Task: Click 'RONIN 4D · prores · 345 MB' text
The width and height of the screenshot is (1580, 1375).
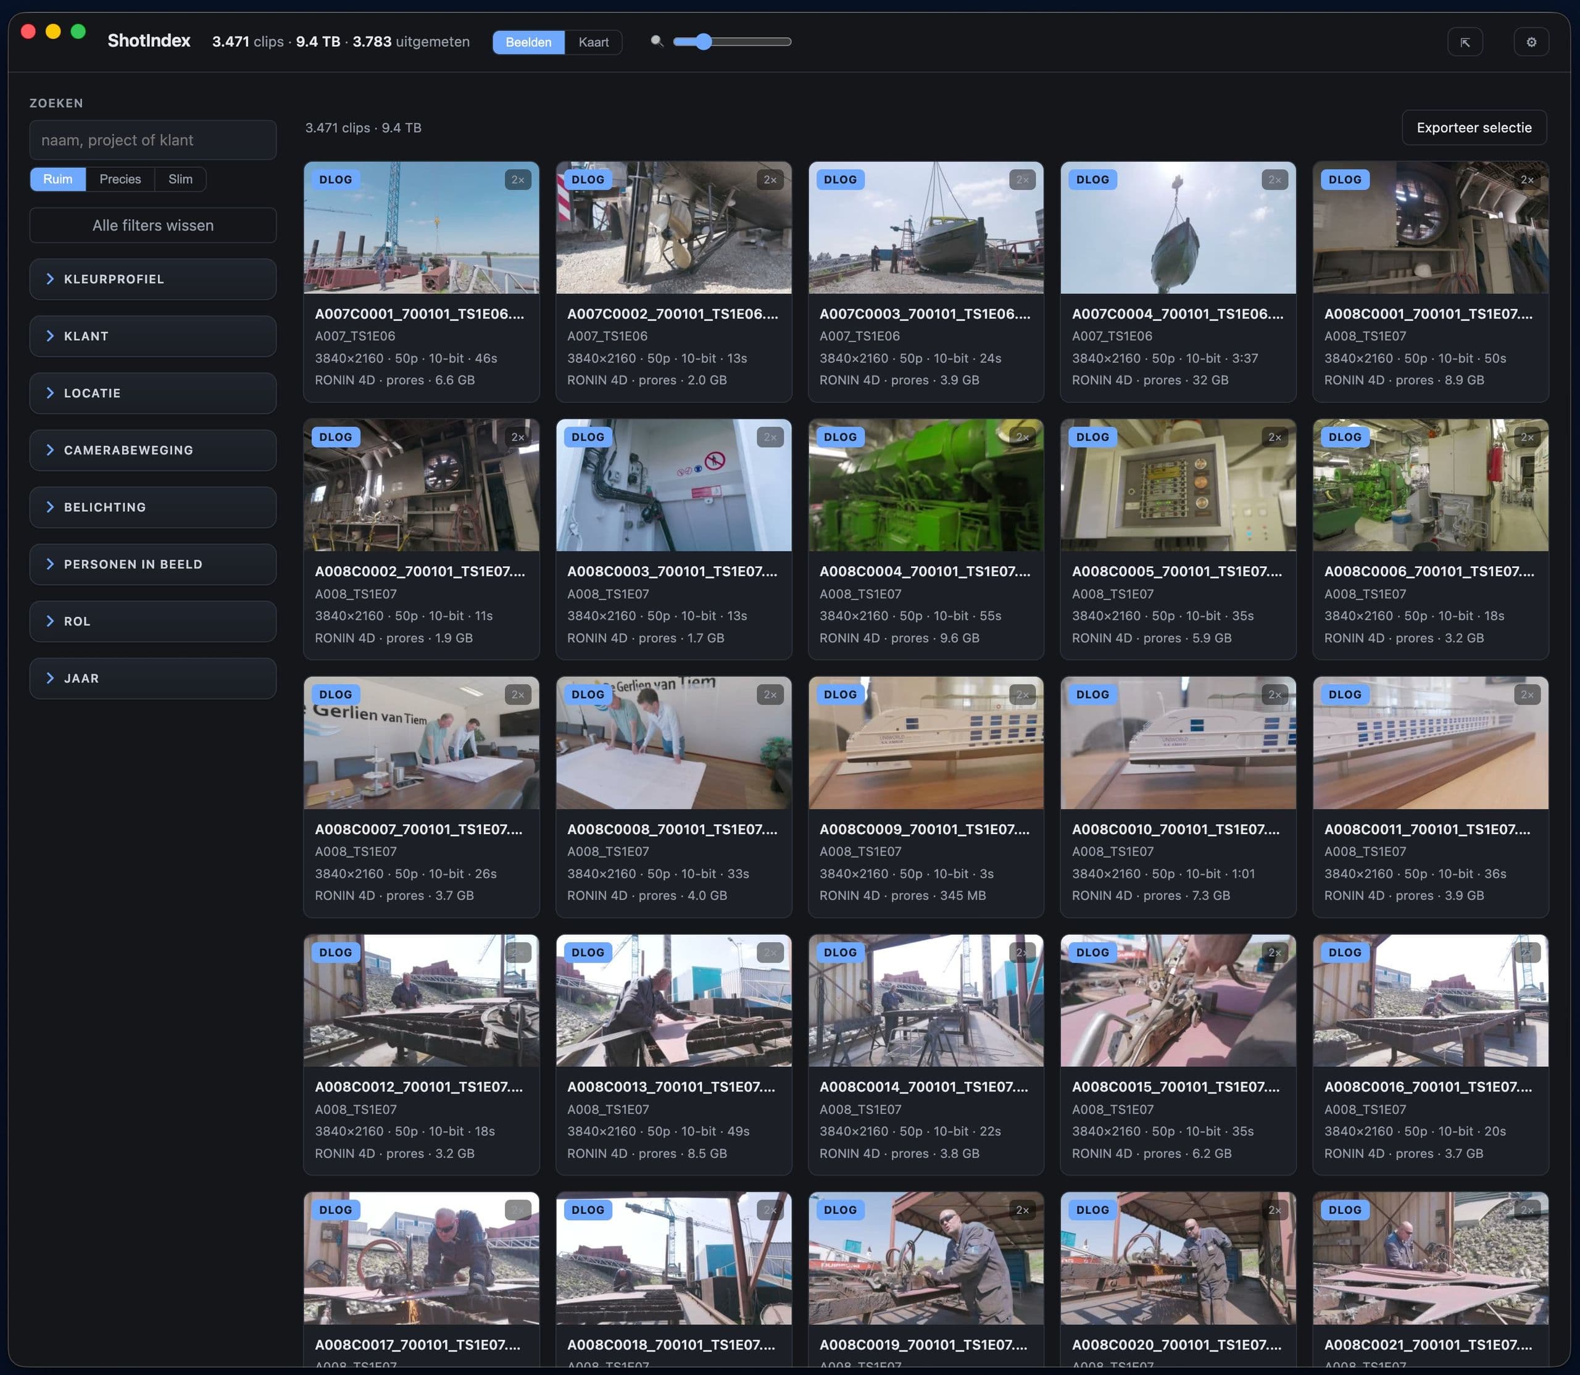Action: tap(903, 895)
